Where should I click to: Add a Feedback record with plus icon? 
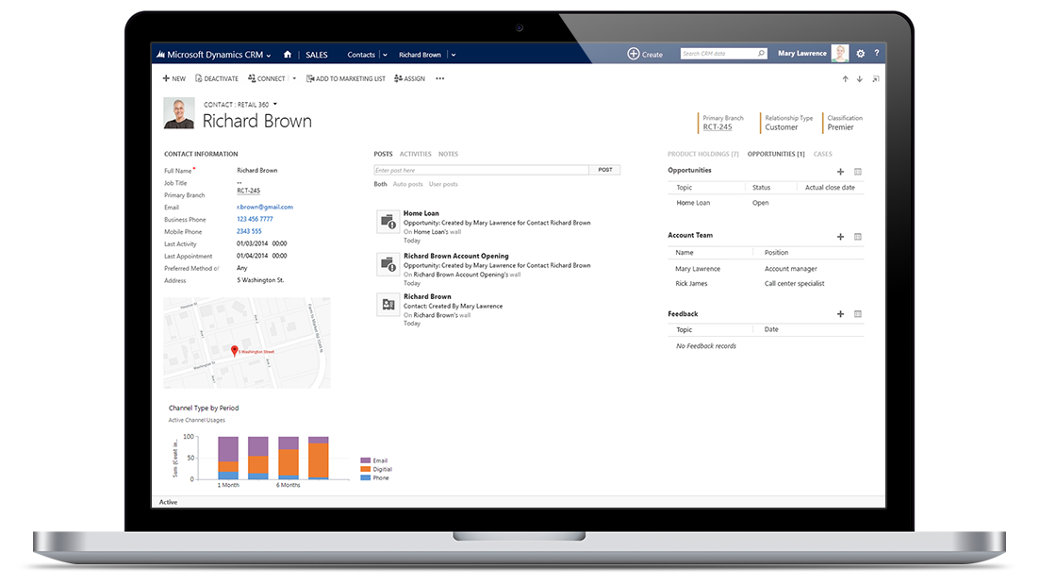pos(840,314)
